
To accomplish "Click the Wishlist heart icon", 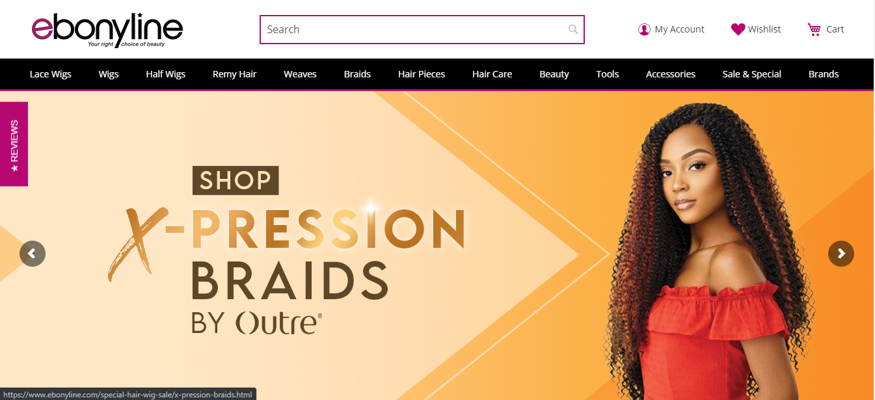I will click(738, 29).
